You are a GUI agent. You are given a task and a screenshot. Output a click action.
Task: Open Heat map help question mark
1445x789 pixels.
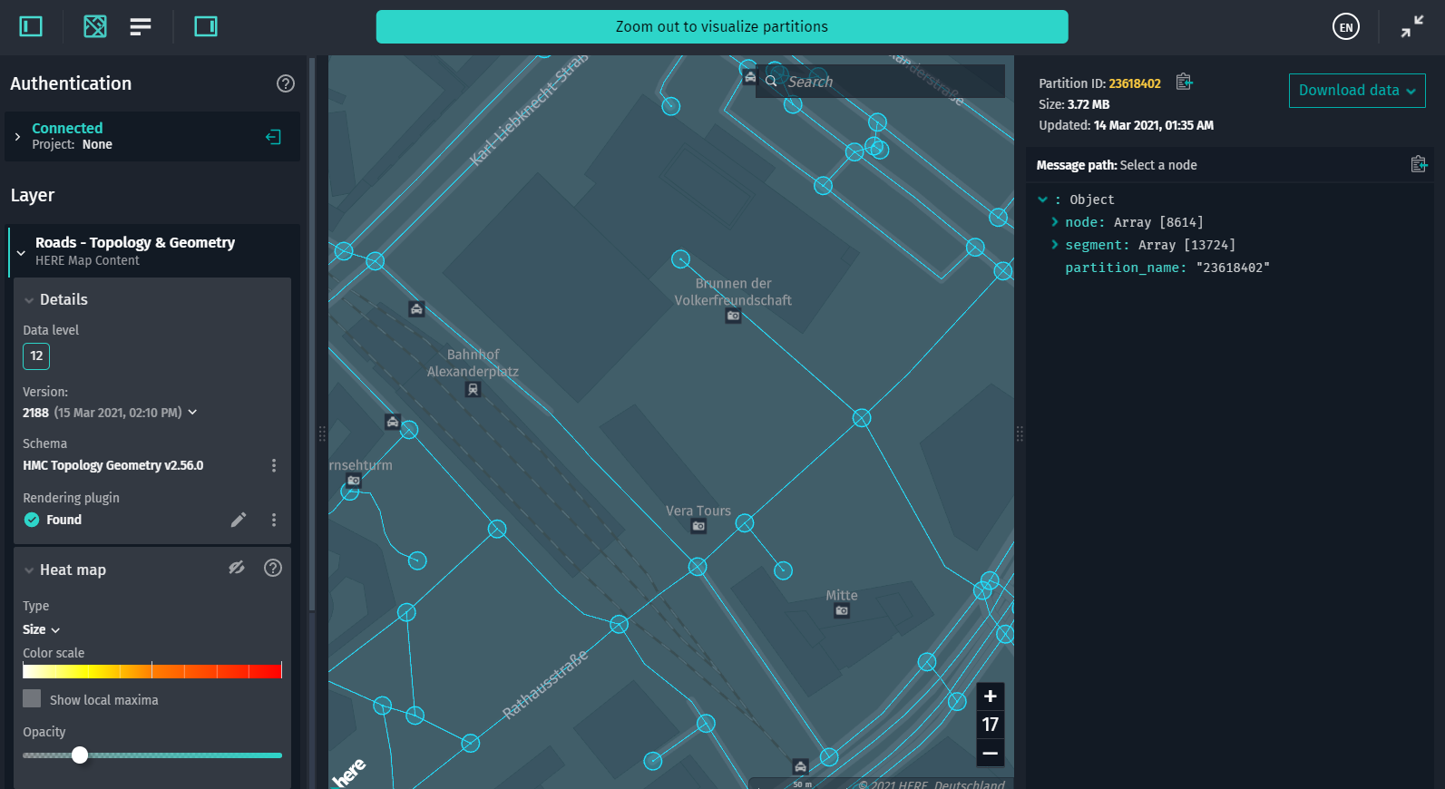273,568
